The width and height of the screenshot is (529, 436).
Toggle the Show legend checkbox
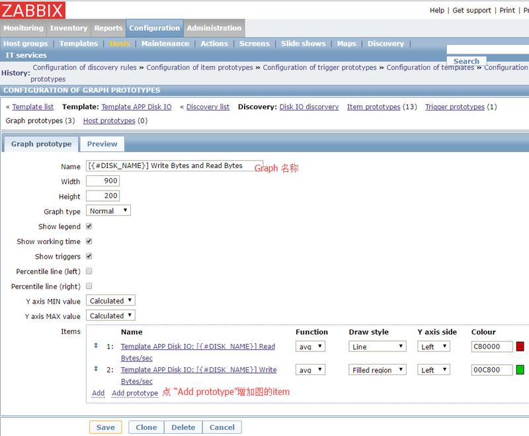(x=89, y=226)
